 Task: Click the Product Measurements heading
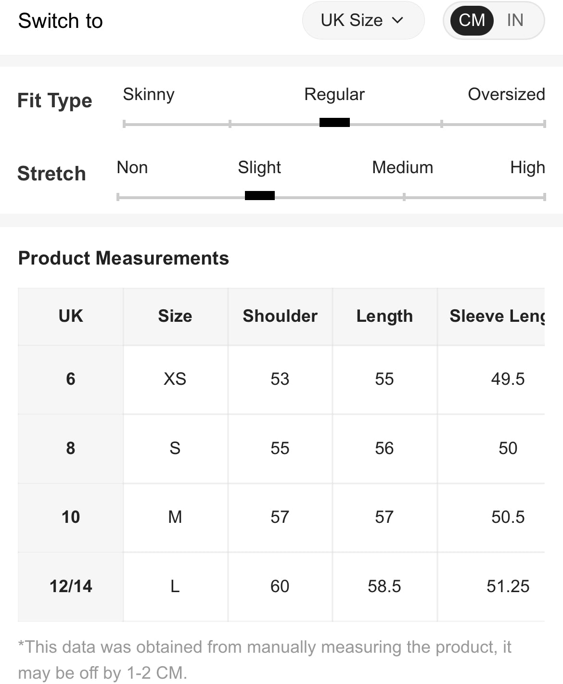click(x=124, y=258)
